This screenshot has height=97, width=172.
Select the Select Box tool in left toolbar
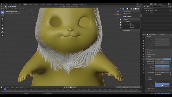coord(2,12)
